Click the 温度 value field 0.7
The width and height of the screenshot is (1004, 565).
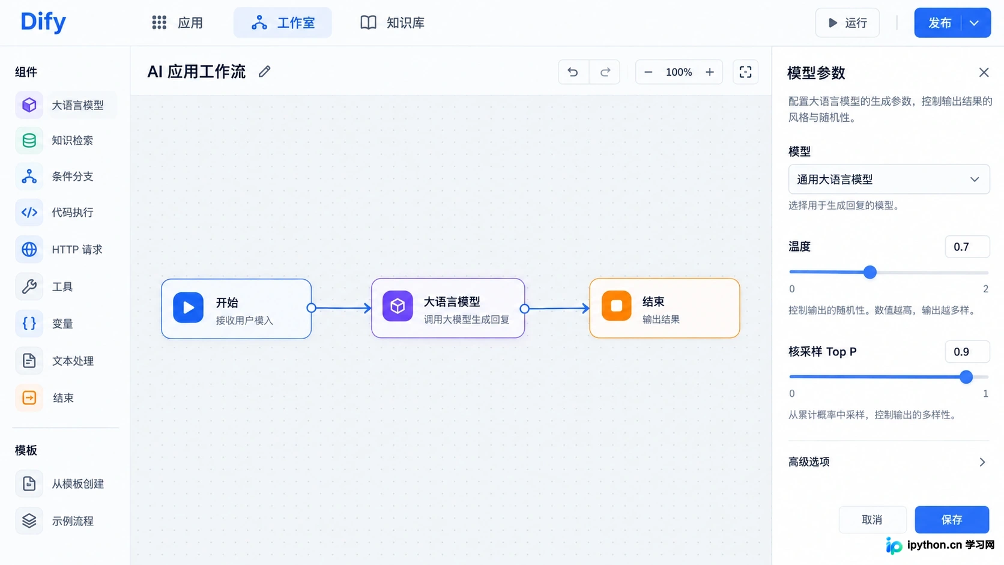click(x=967, y=247)
